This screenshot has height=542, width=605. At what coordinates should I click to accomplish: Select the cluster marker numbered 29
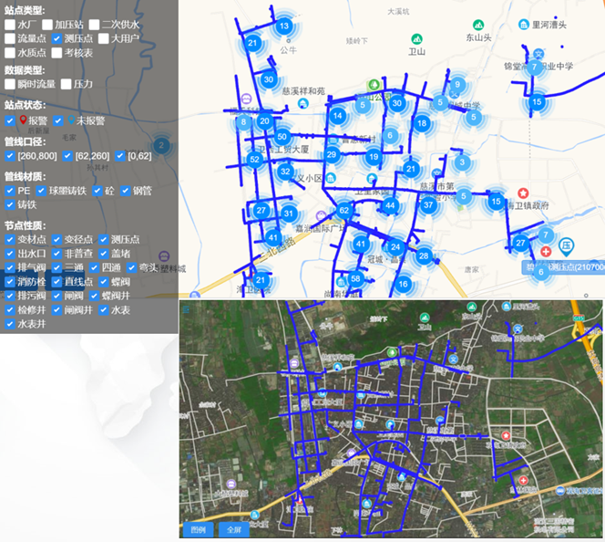point(332,155)
